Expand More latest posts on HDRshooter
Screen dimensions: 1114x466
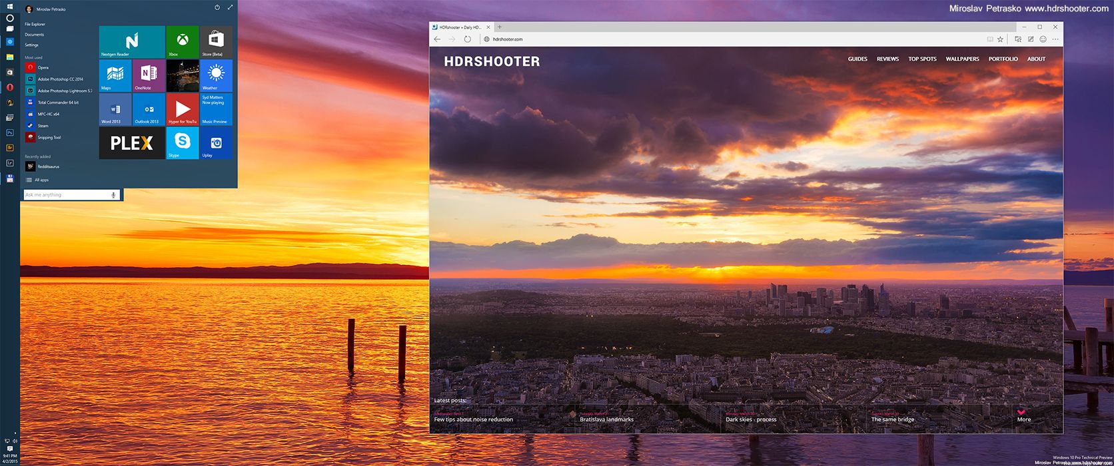[1023, 416]
